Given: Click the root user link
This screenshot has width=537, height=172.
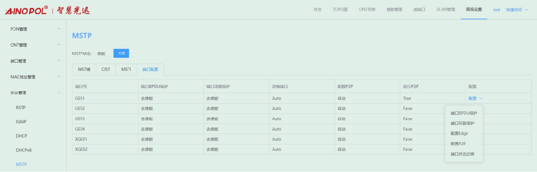Looking at the screenshot, I should tap(496, 10).
